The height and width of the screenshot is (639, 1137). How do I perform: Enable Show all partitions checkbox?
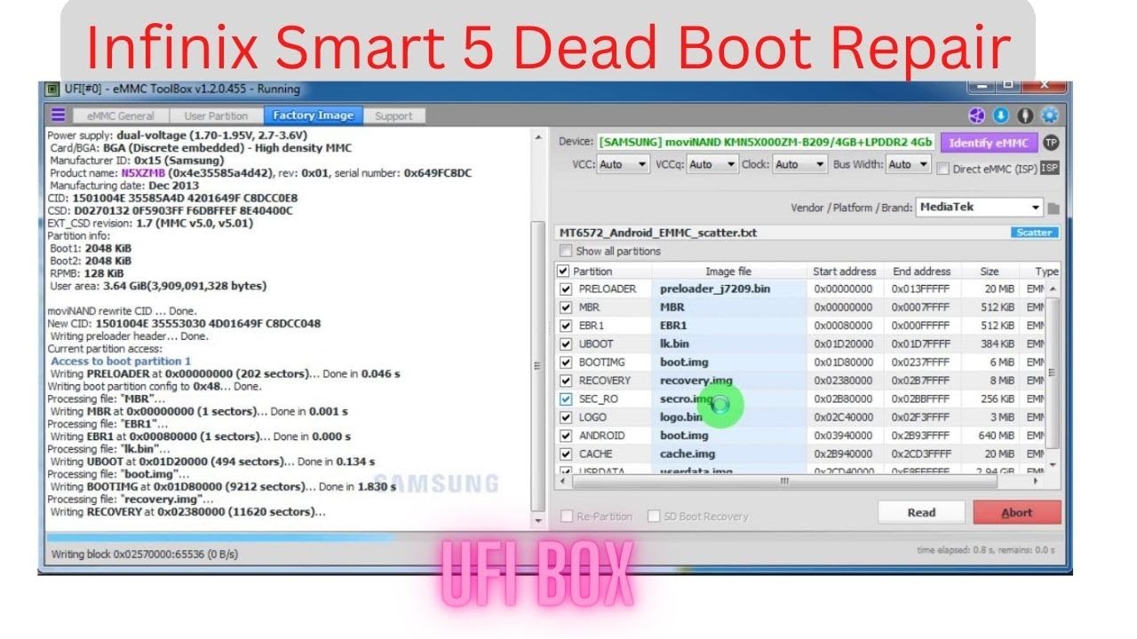click(566, 251)
